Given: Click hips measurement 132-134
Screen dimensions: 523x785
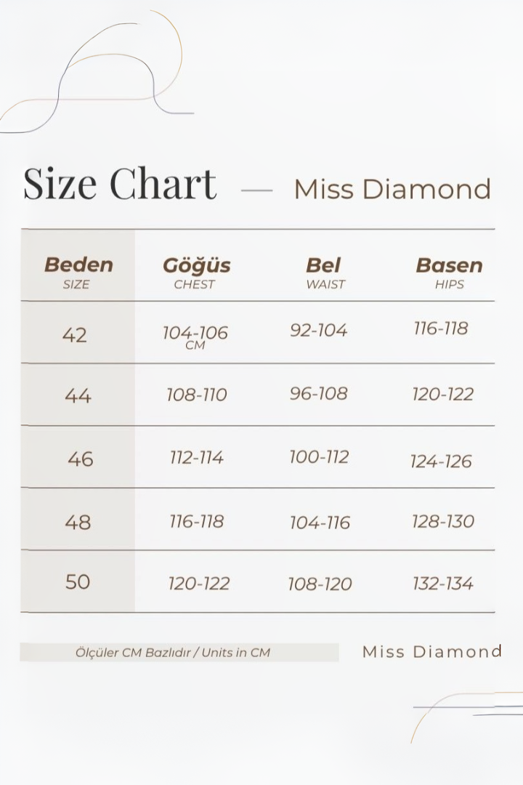Looking at the screenshot, I should click(x=443, y=583).
